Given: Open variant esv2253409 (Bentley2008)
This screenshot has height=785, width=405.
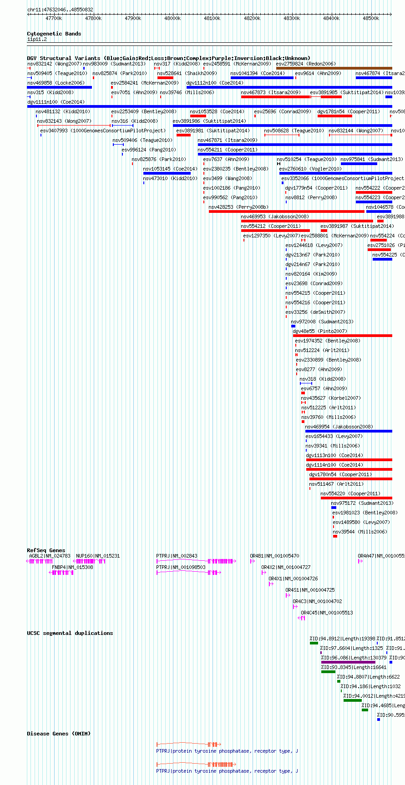Looking at the screenshot, I should click(x=144, y=112).
